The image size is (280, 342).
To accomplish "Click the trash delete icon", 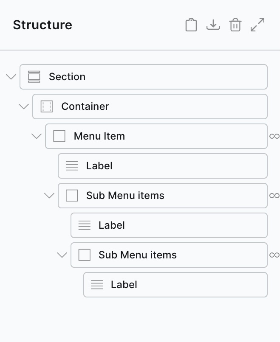I will [x=235, y=25].
